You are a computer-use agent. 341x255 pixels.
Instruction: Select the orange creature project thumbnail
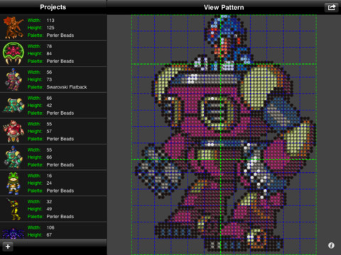point(13,28)
